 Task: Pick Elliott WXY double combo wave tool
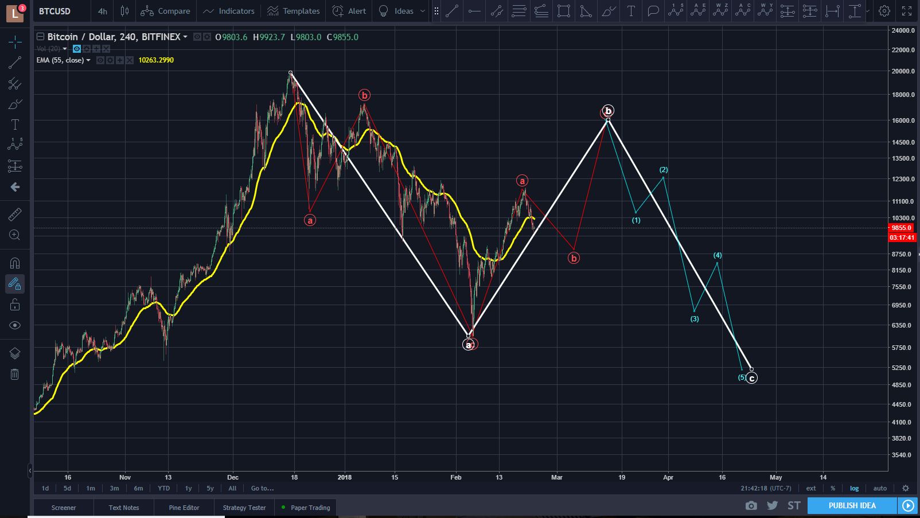(765, 11)
